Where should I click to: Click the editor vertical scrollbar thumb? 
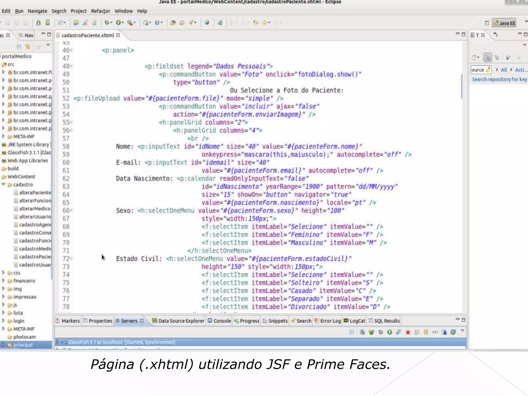coord(462,86)
